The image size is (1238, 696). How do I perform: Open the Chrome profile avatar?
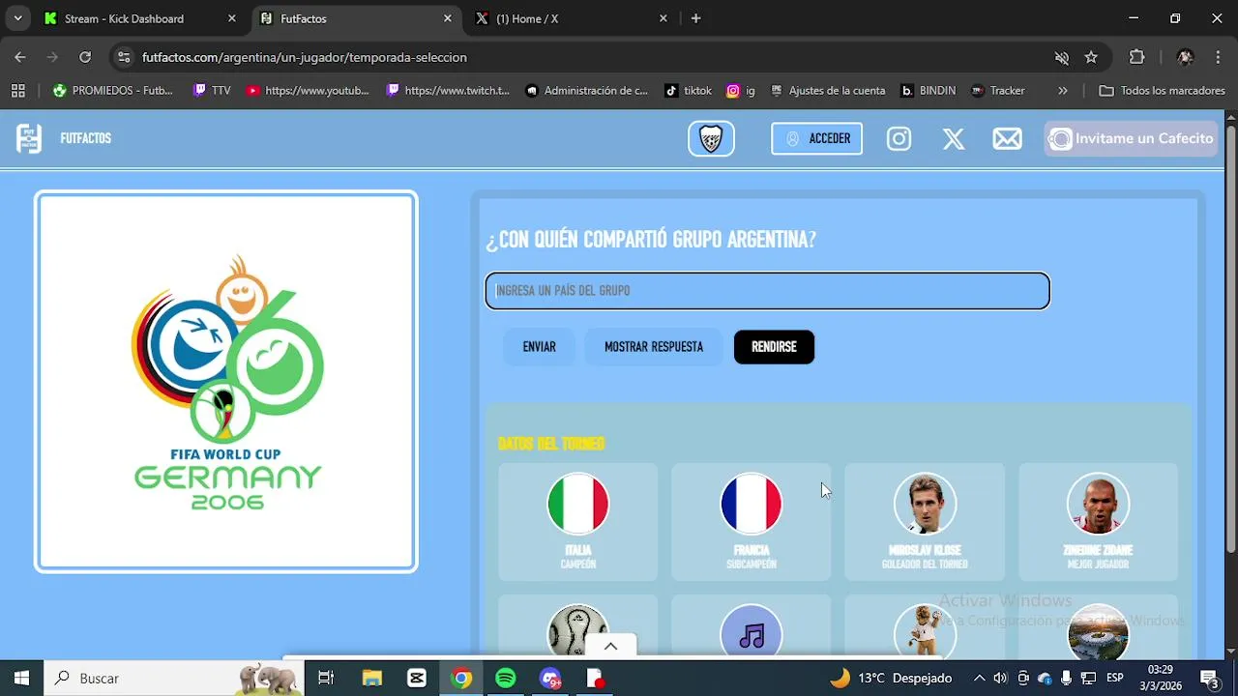click(x=1185, y=57)
